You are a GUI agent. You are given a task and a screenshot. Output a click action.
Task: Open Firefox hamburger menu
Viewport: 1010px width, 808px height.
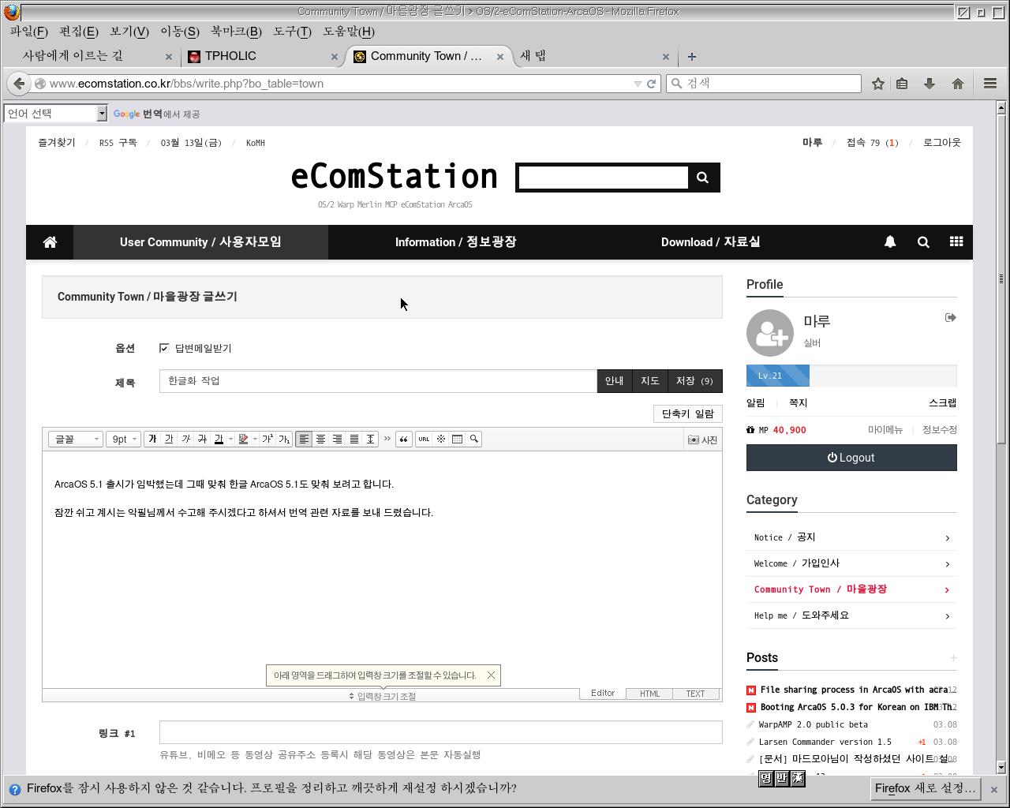click(990, 84)
